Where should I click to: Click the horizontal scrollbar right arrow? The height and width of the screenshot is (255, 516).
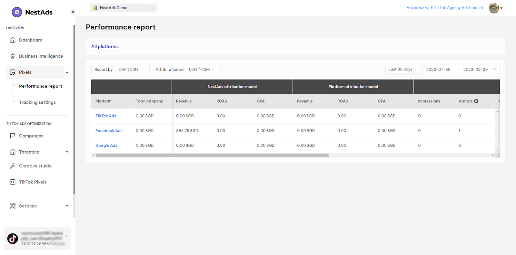493,155
